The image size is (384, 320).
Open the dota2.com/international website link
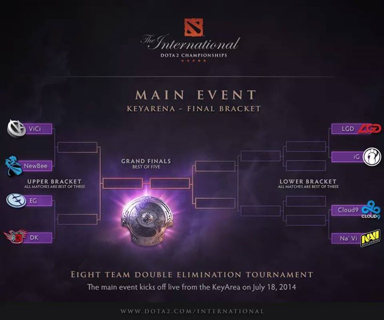click(x=192, y=311)
